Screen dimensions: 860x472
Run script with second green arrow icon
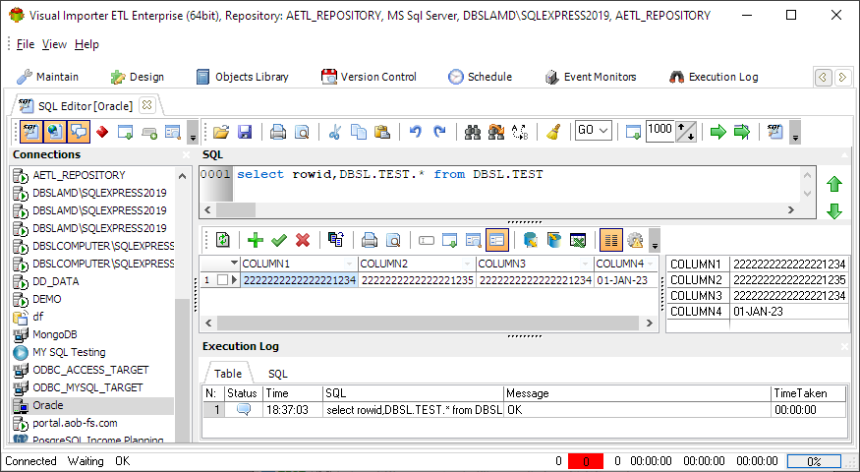coord(742,132)
